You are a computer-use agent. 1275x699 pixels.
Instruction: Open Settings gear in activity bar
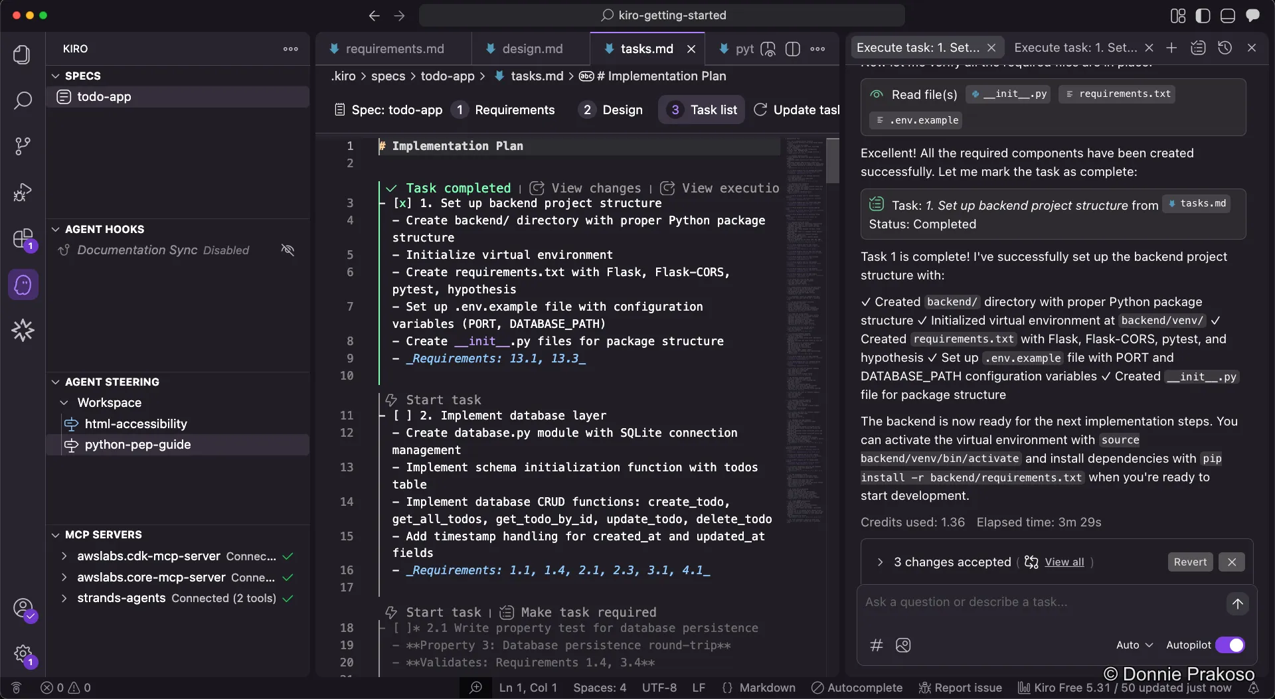[23, 654]
